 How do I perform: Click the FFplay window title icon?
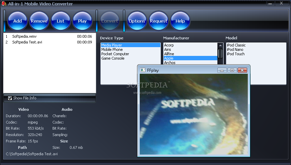coord(143,70)
